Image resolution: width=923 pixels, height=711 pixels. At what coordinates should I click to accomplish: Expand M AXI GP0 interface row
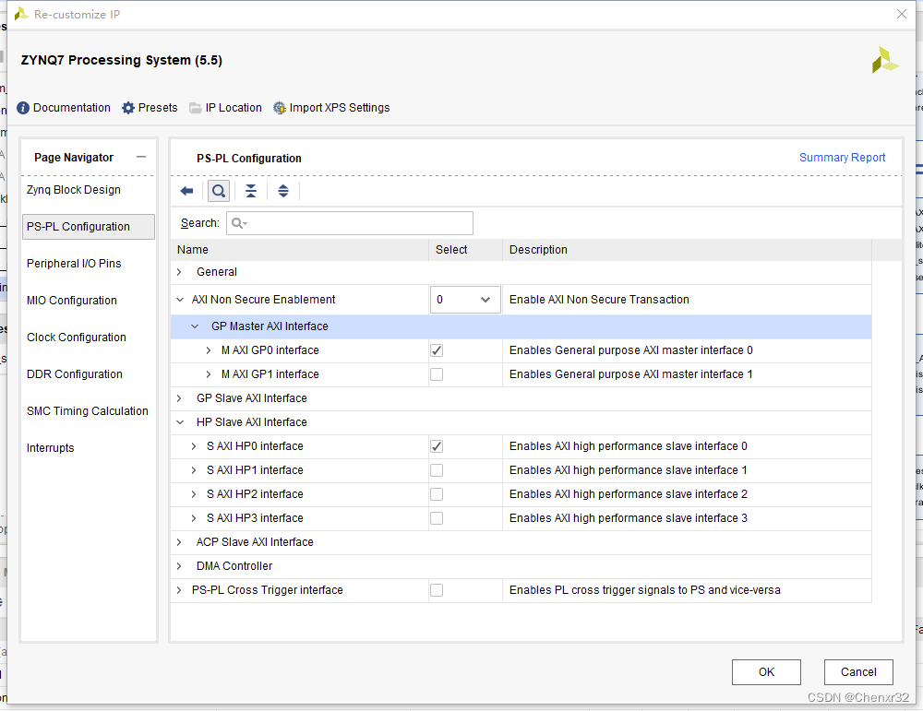209,350
